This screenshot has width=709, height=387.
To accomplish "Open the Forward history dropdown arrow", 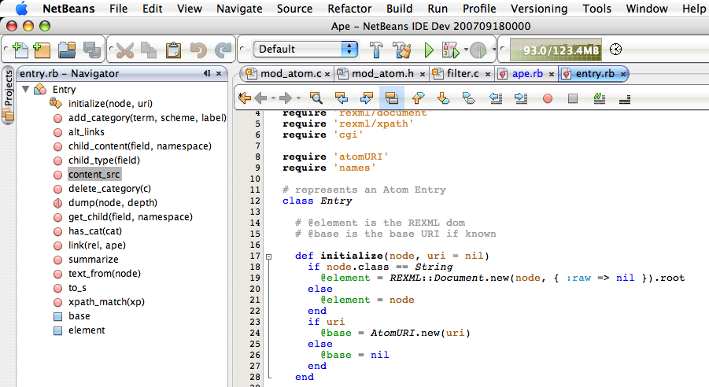I will coord(298,98).
